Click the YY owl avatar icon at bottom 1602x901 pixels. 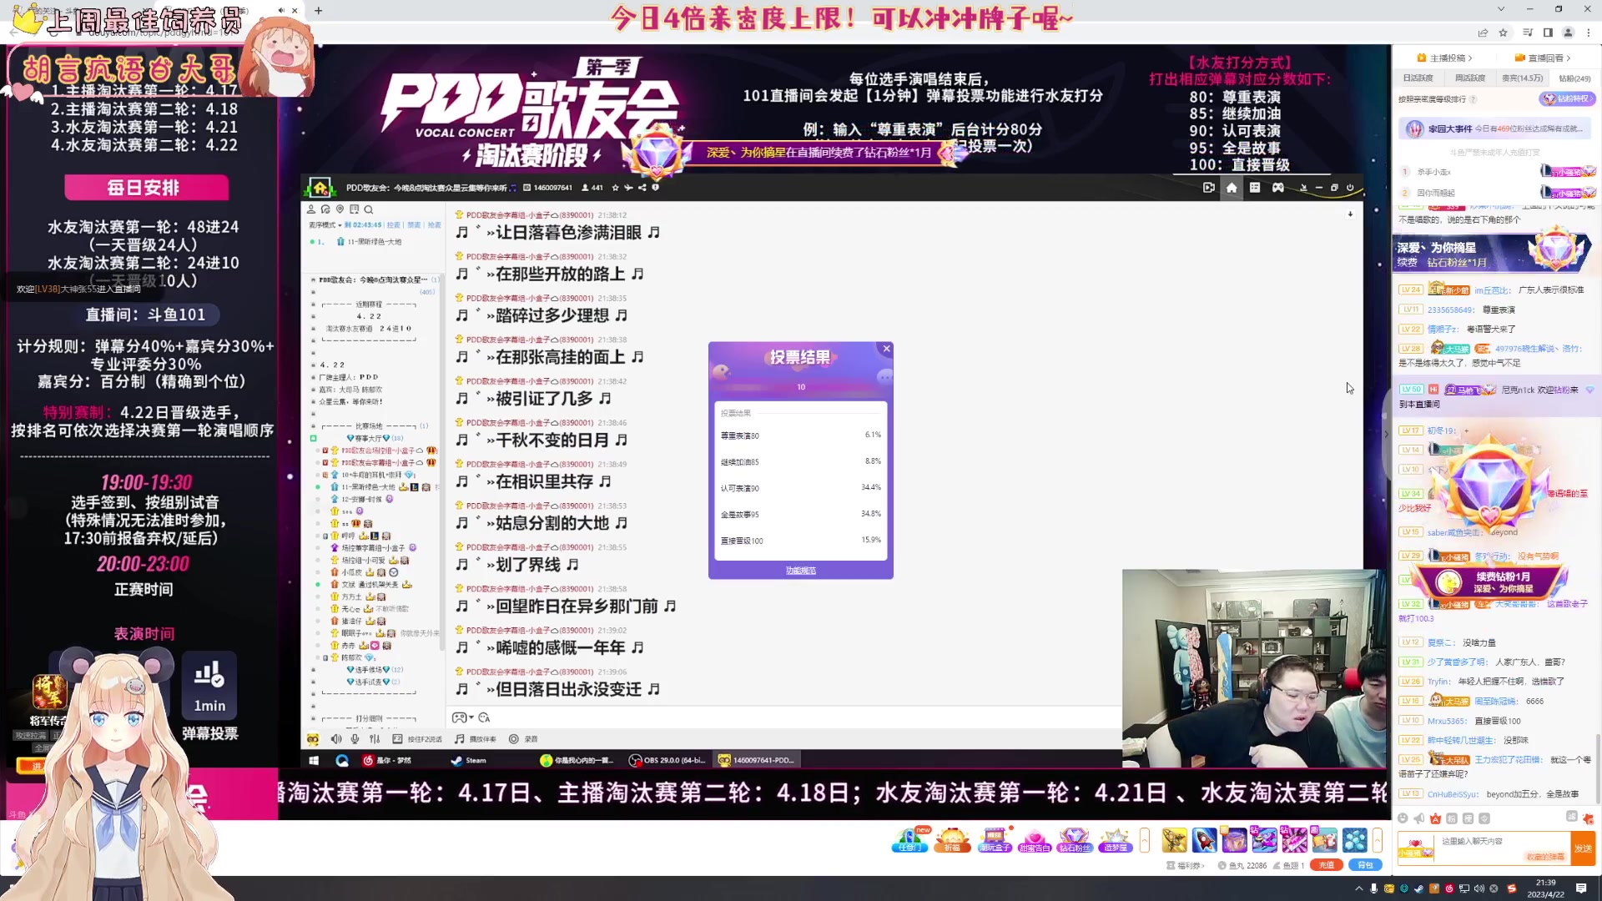313,739
